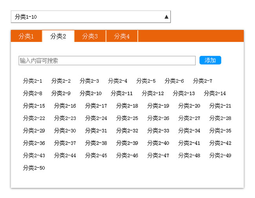Select the 分类2 tab
Viewport: 255px width, 198px height.
point(58,36)
